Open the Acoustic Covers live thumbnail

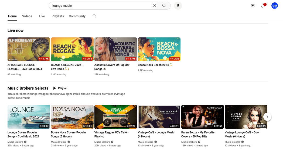pos(116,49)
